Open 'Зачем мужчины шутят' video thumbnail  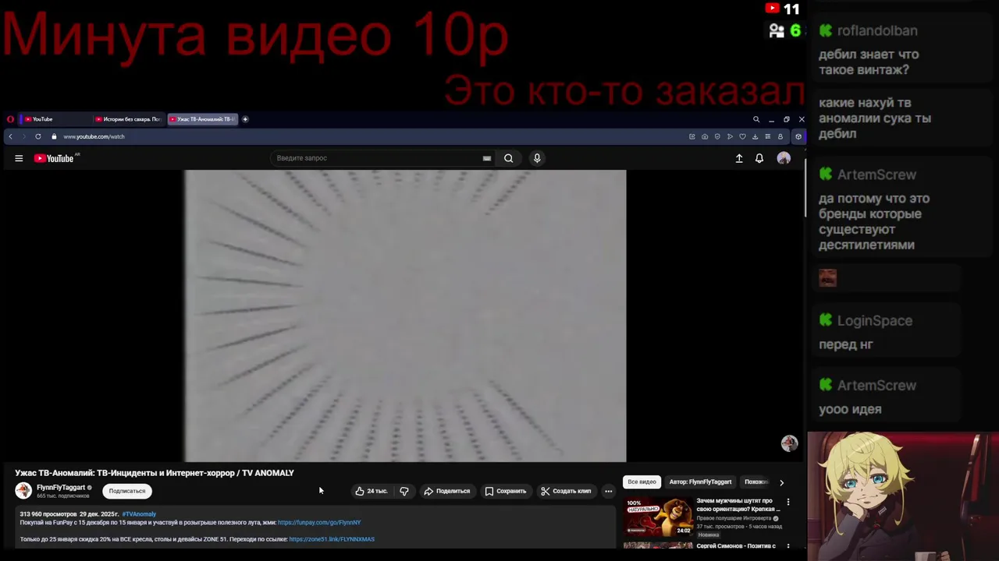[x=658, y=517]
